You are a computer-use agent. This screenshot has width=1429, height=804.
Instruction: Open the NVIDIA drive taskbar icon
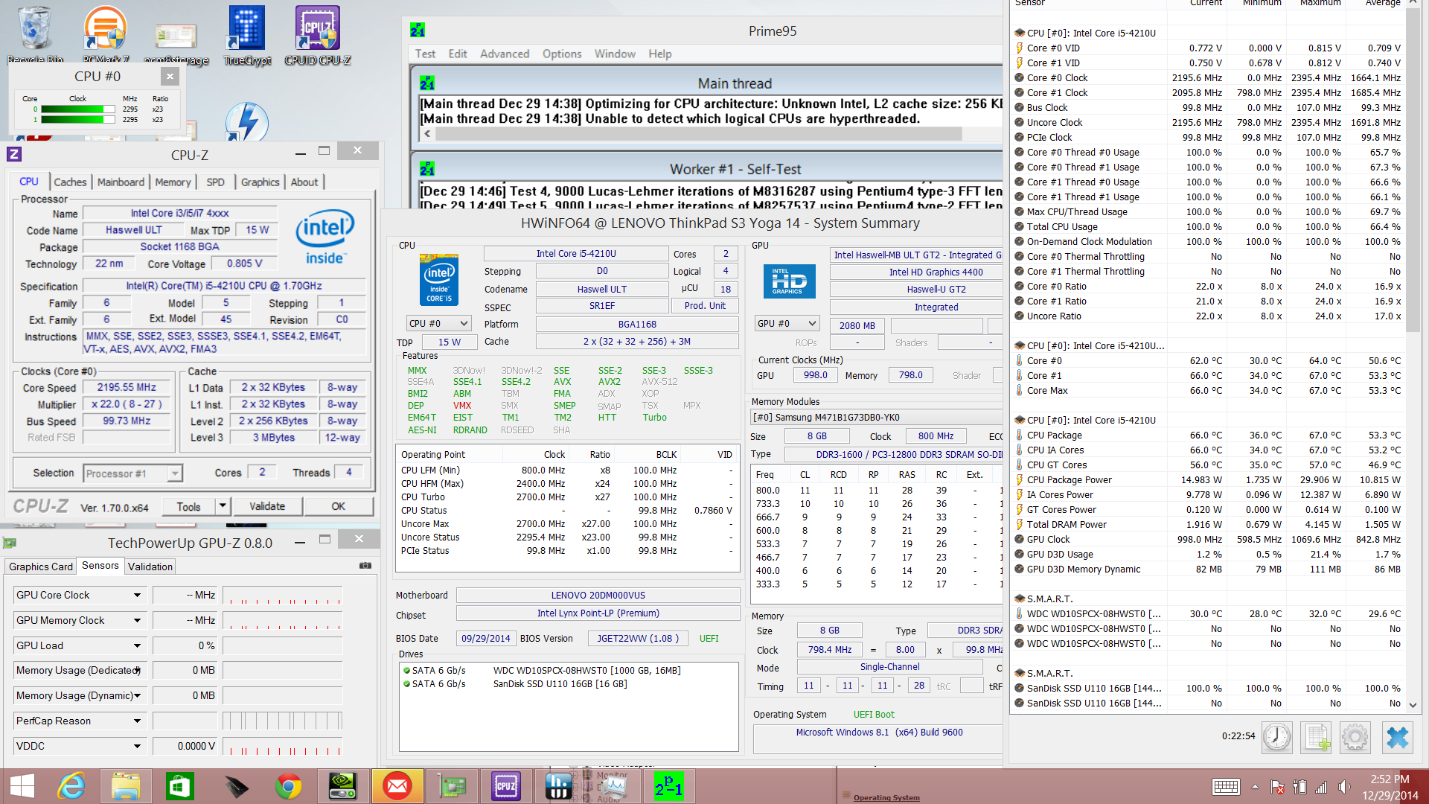pyautogui.click(x=342, y=786)
